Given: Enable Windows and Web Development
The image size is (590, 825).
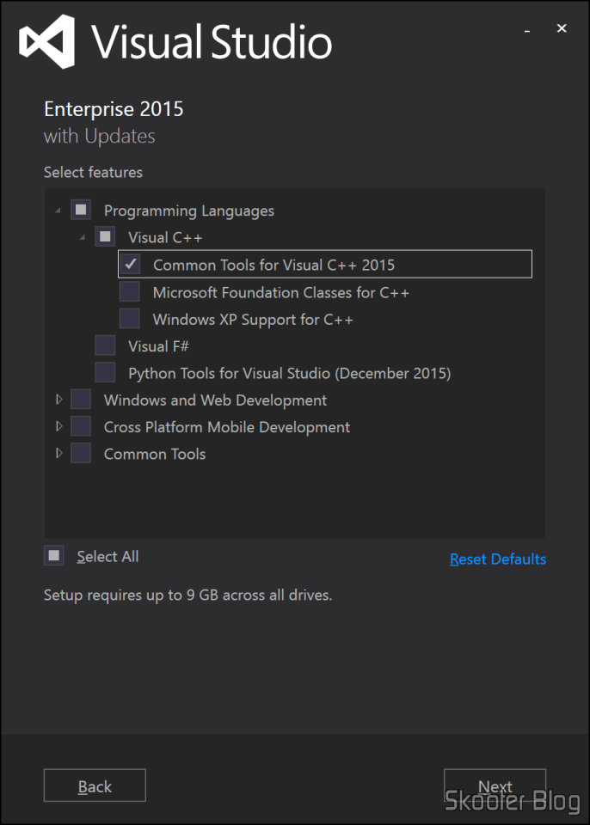Looking at the screenshot, I should click(x=80, y=399).
